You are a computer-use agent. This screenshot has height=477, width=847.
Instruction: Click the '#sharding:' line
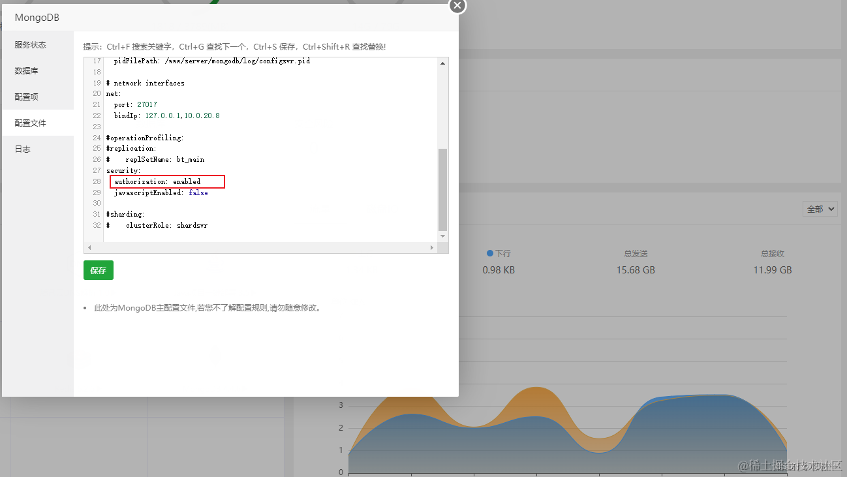point(125,214)
